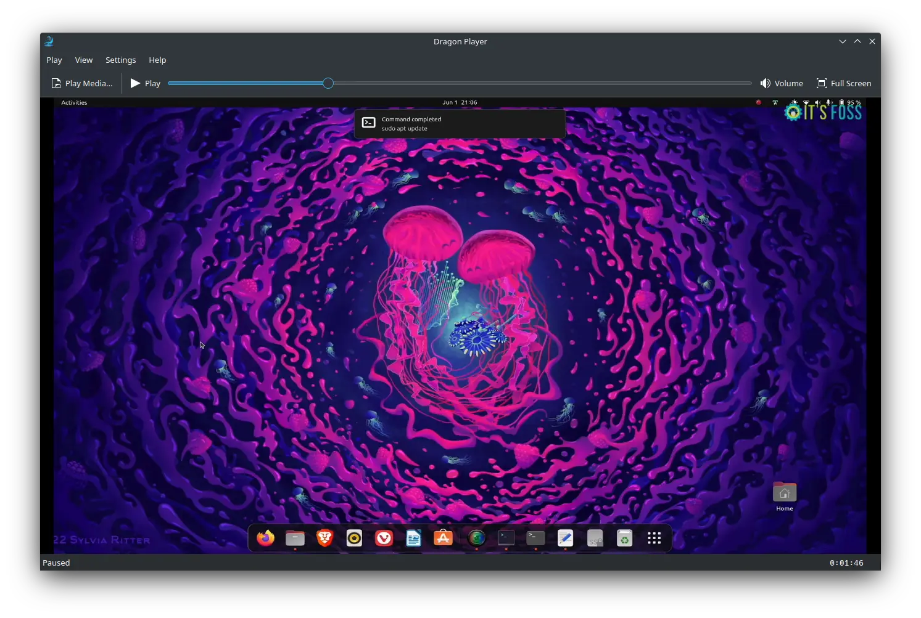
Task: Click the Wi-Fi icon in the video's top bar
Action: click(806, 102)
